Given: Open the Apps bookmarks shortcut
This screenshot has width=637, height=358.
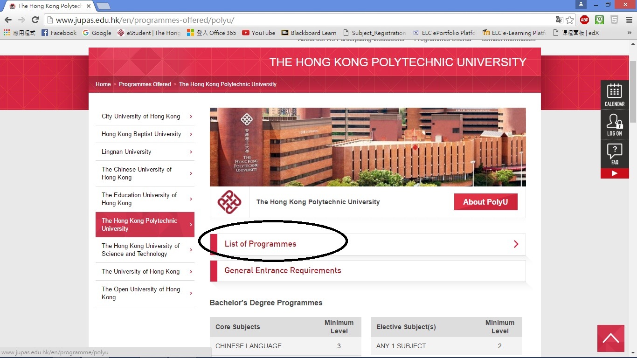Looking at the screenshot, I should coord(19,33).
